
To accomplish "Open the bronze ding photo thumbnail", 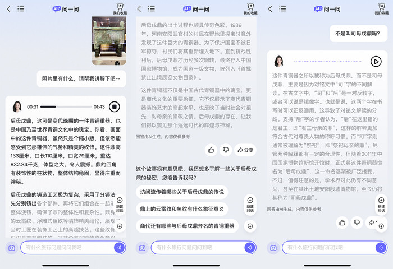I will pos(109,41).
